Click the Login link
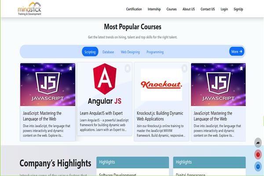Screen dimensions: 264x176 click(x=224, y=9)
